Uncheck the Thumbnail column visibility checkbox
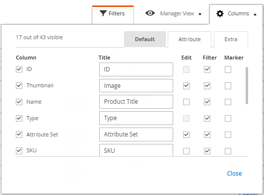 [x=19, y=85]
